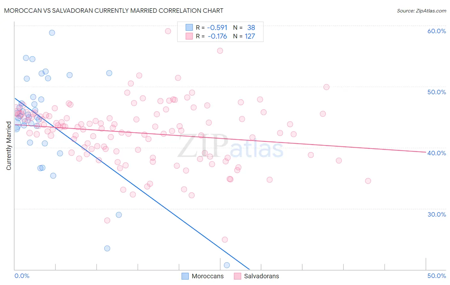This screenshot has width=450, height=285.
Task: Click the blue swatch beside R = -0.591
Action: point(189,28)
